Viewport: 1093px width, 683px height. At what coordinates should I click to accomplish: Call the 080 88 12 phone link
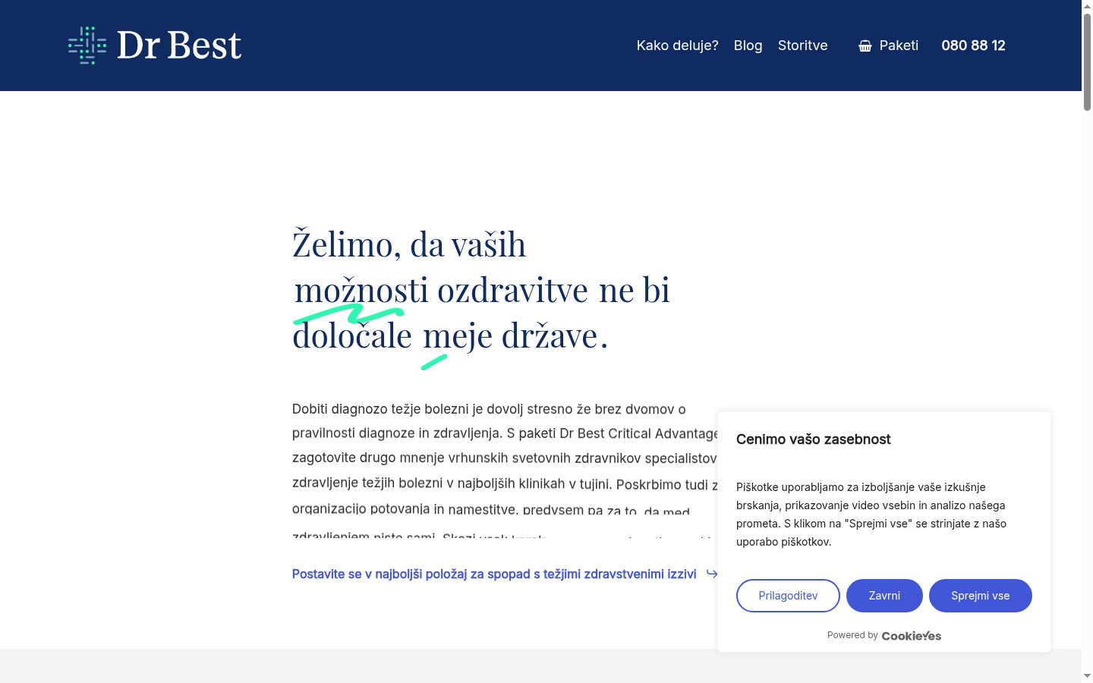pos(973,46)
